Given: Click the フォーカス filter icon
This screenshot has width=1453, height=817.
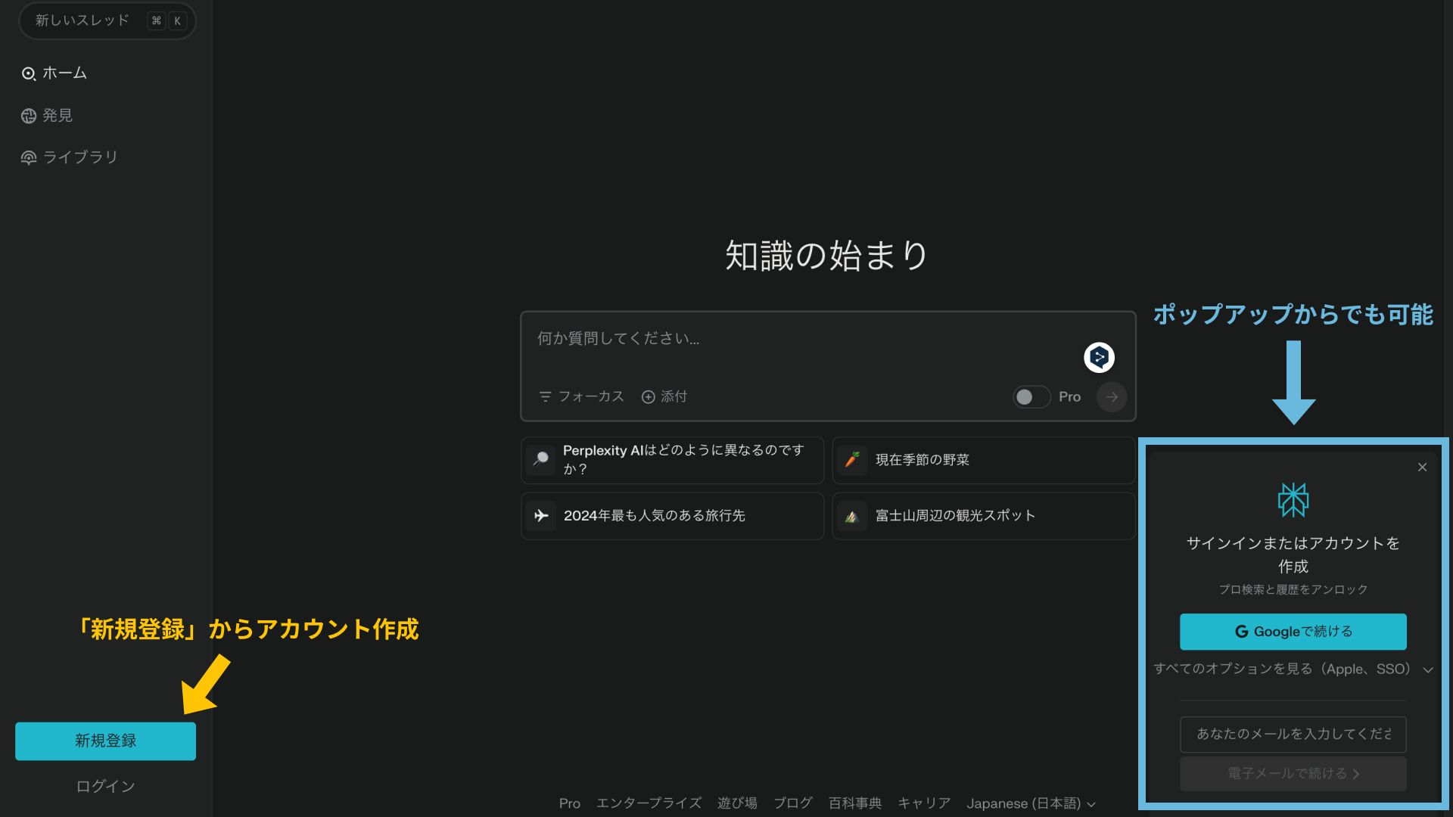Looking at the screenshot, I should (x=545, y=396).
